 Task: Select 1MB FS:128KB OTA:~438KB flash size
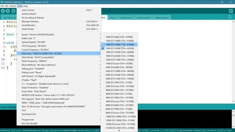point(119,41)
